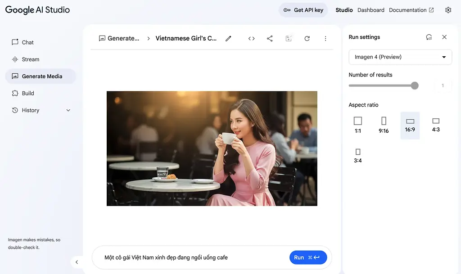Open the Documentation page
Screen dimensions: 461x274
coord(408,9)
